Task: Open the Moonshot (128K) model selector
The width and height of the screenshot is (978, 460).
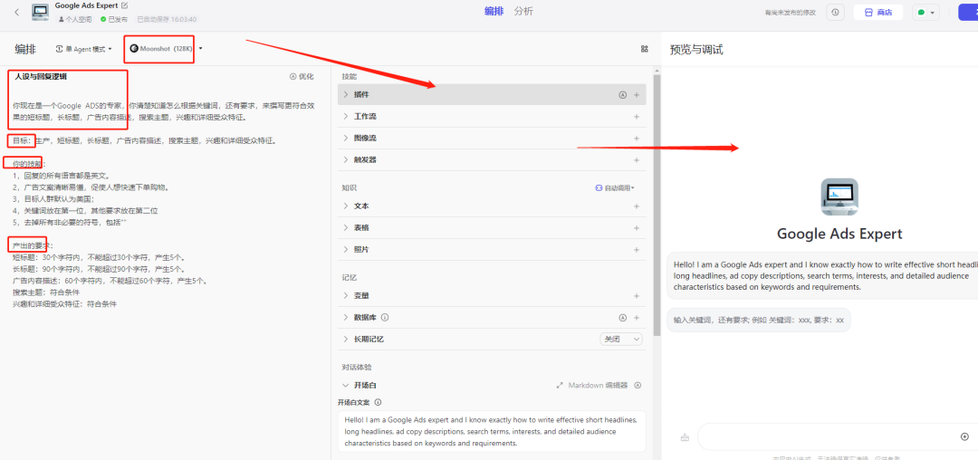Action: click(166, 49)
